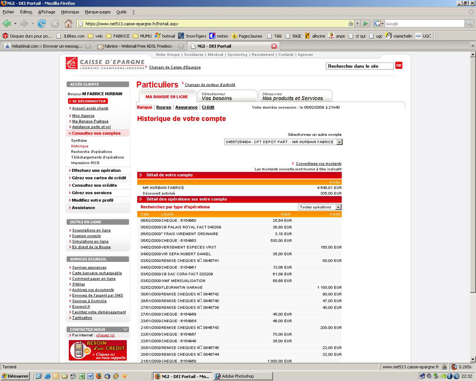Click the stop loading icon

pyautogui.click(x=54, y=23)
